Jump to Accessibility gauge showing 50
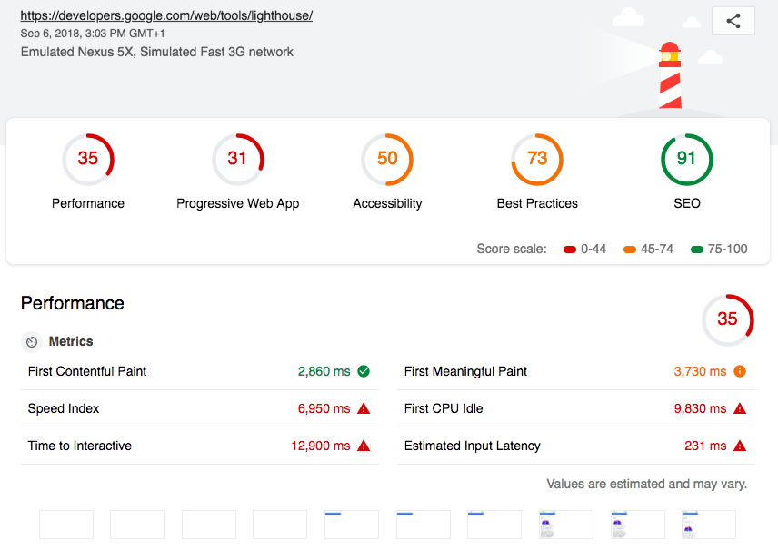The height and width of the screenshot is (559, 778). pyautogui.click(x=387, y=159)
